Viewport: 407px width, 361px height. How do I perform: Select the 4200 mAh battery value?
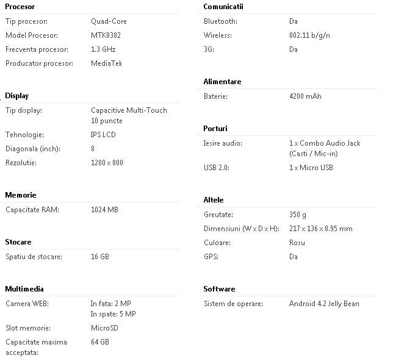coord(305,96)
